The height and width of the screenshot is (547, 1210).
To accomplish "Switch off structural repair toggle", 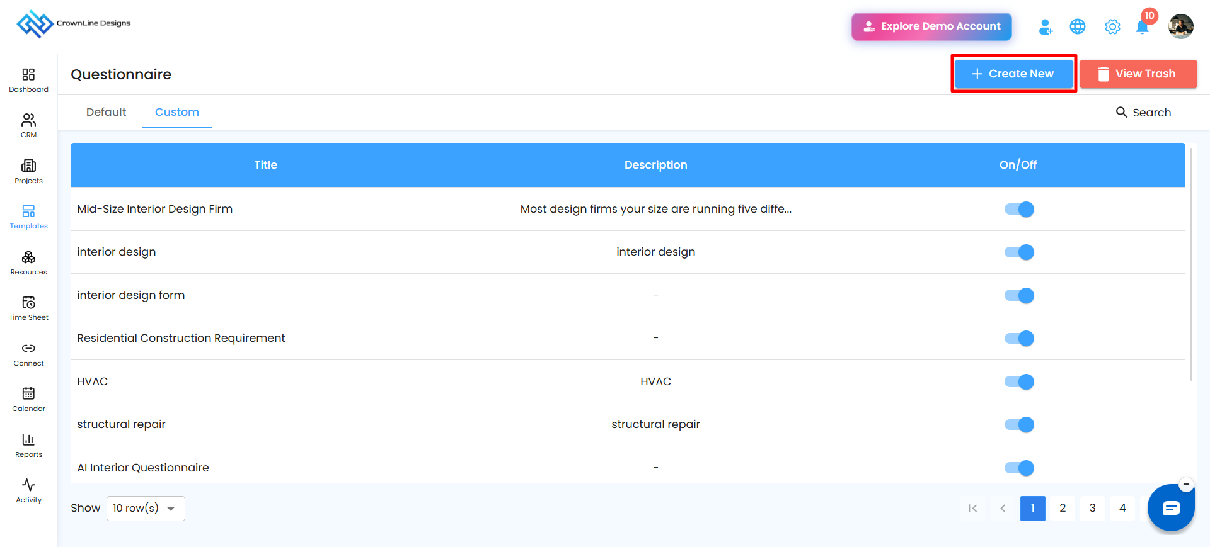I will click(1019, 424).
